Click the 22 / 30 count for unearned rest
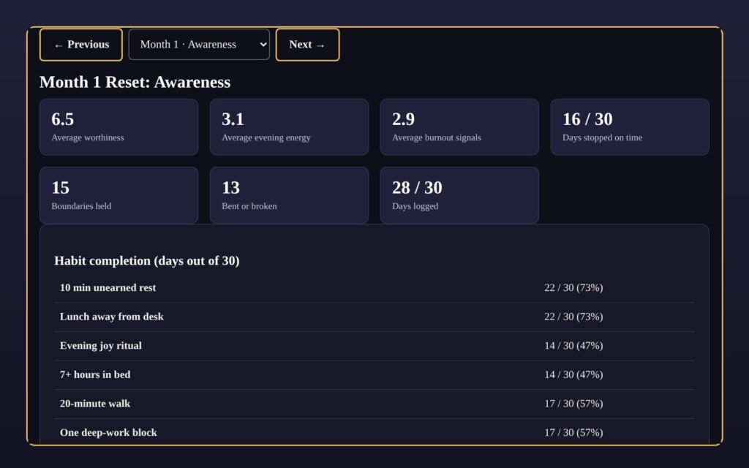 [x=573, y=287]
